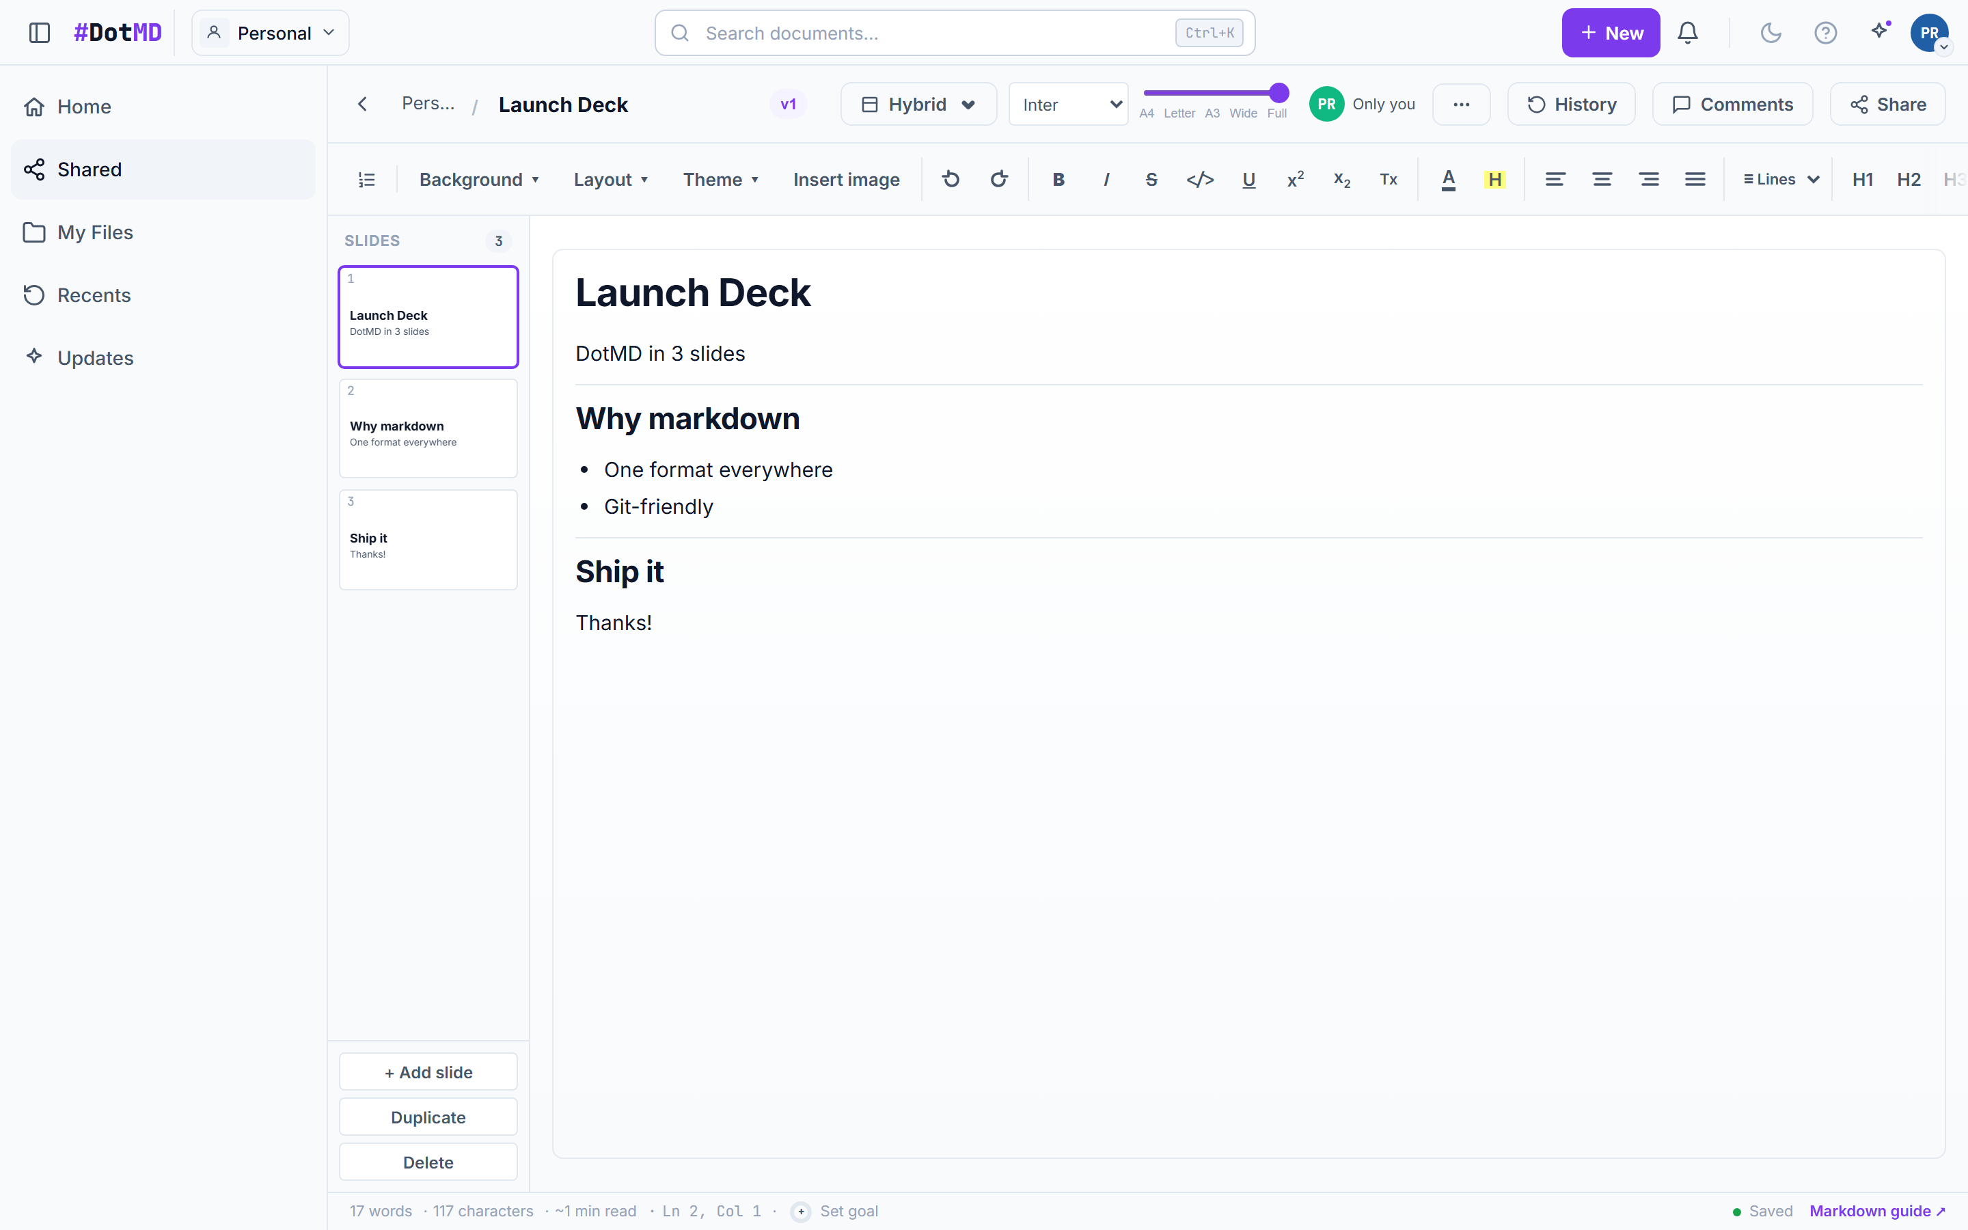Image resolution: width=1968 pixels, height=1230 pixels.
Task: Open the Inter font dropdown
Action: pyautogui.click(x=1068, y=104)
